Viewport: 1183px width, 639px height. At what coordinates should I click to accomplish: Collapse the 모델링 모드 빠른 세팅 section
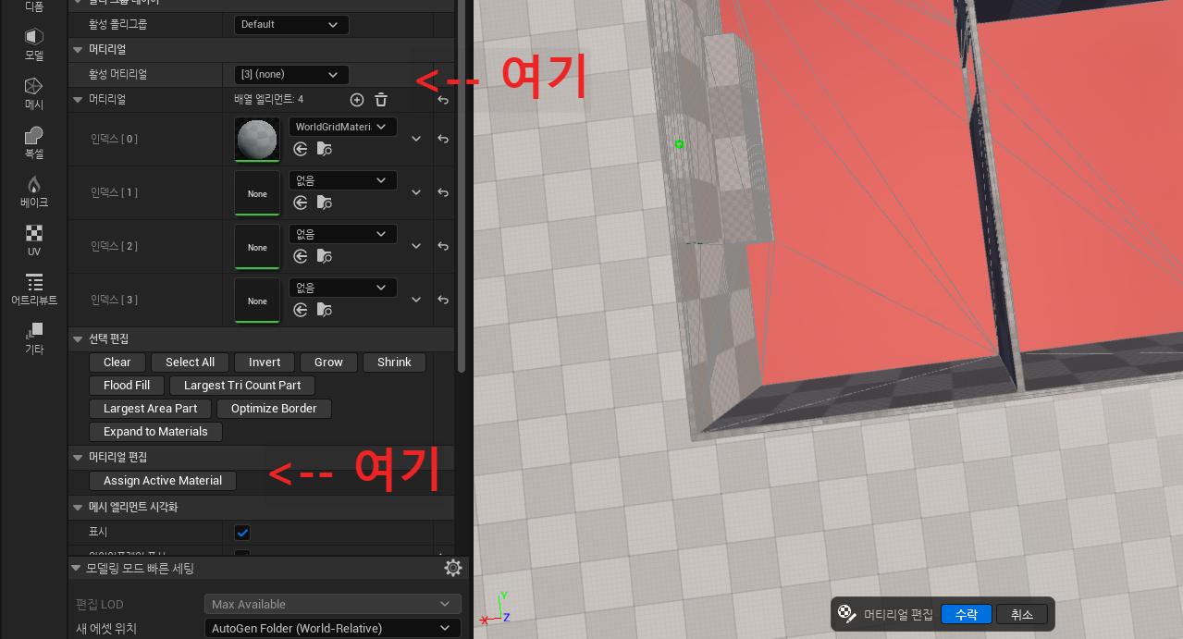point(77,568)
